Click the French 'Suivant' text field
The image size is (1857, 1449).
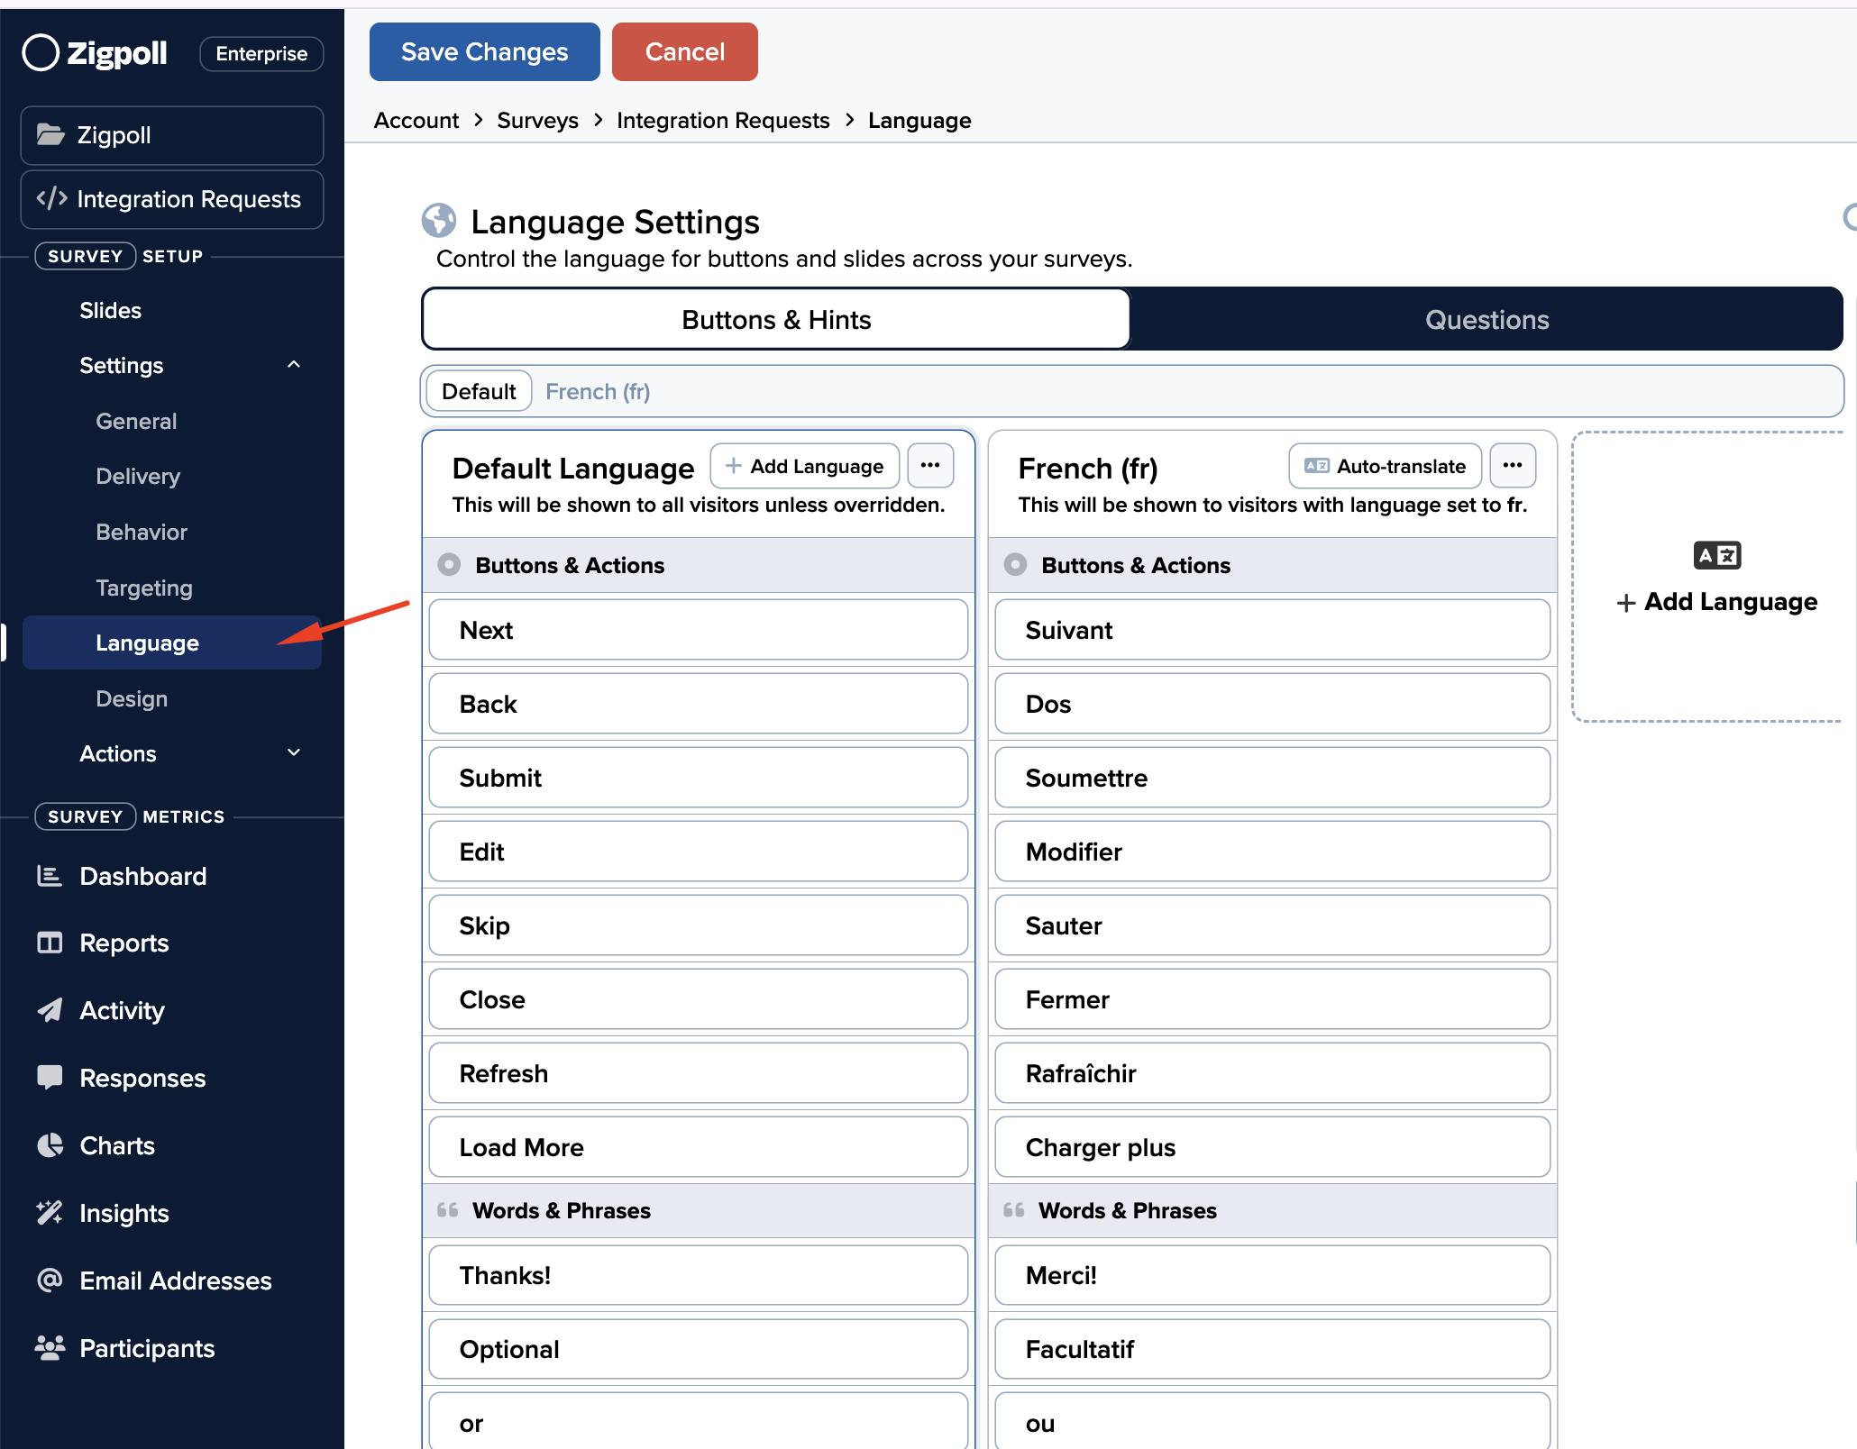click(x=1271, y=630)
